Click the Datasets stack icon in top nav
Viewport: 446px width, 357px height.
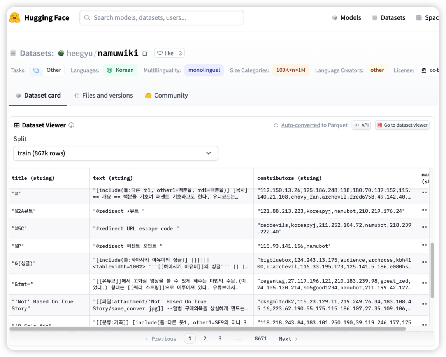tap(375, 17)
